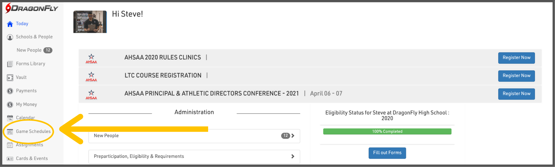The width and height of the screenshot is (555, 167).
Task: Click the Payments dollar icon
Action: 10,91
